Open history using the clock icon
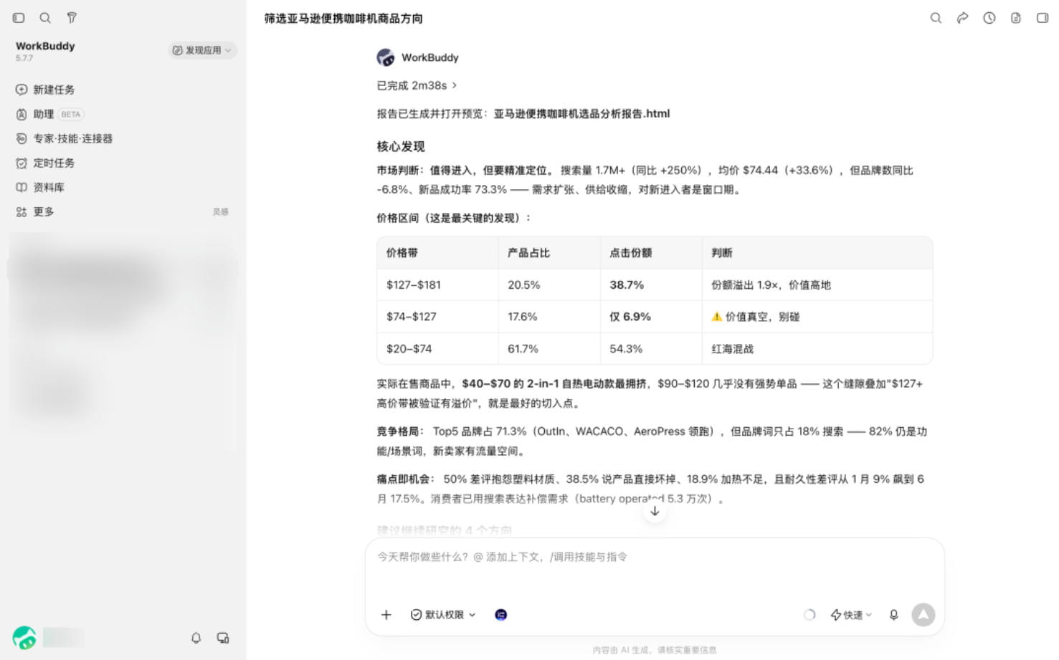This screenshot has height=660, width=1059. (989, 18)
